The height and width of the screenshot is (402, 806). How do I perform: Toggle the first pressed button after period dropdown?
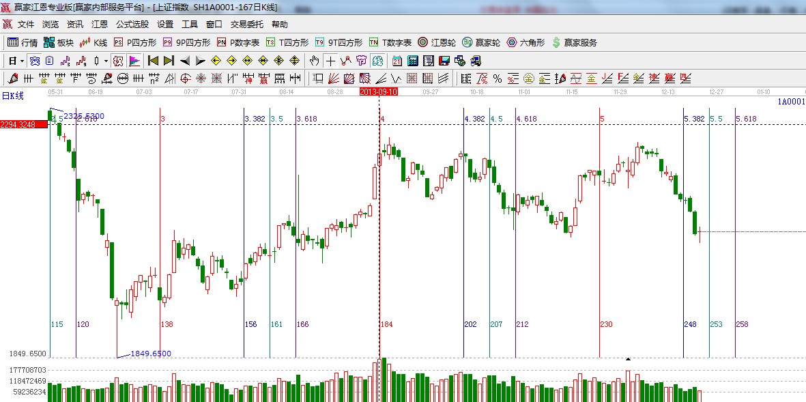34,61
